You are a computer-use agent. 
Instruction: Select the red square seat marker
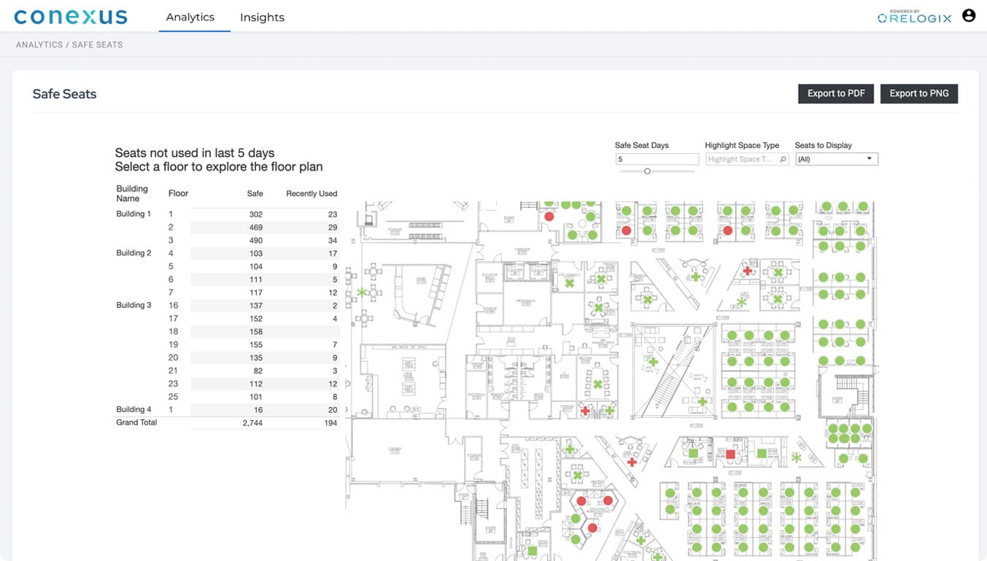tap(730, 454)
